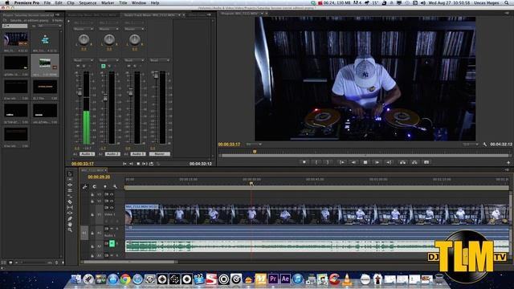Select the Track Select tool
Screen dimensions: 514x289
[x=70, y=179]
